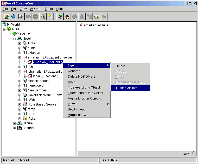Viewport: 198px width, 164px height.
Task: Expand the Secure organization node
Action: coord(15,123)
